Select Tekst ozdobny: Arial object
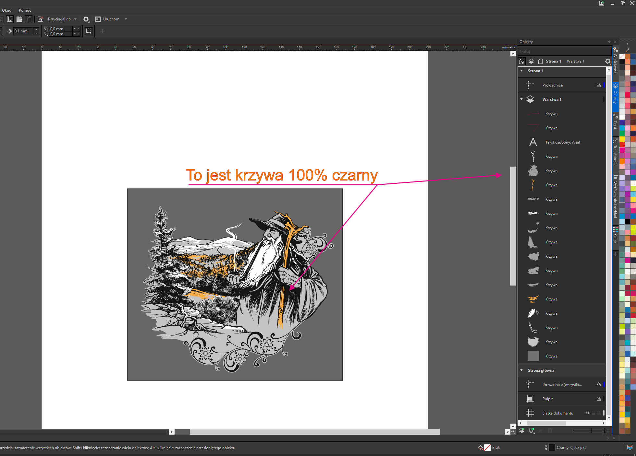The image size is (636, 456). coord(562,142)
